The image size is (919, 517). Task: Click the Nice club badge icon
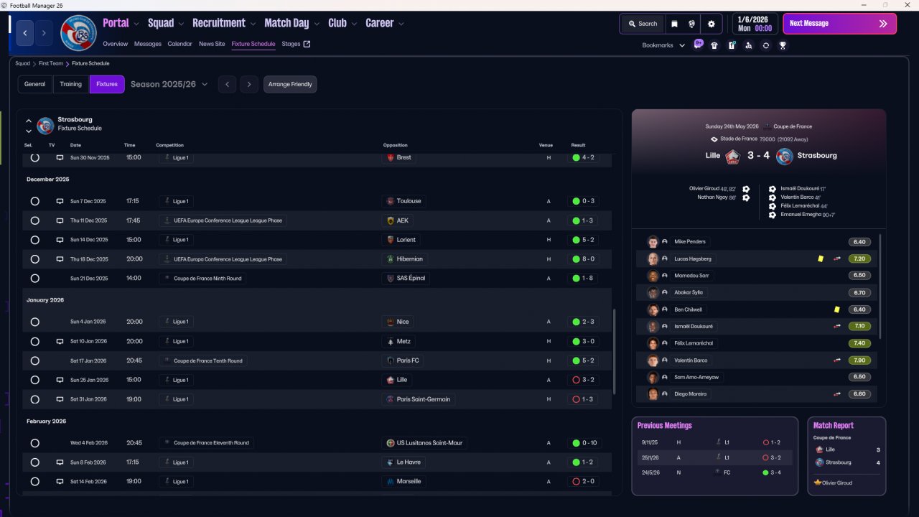[x=391, y=322]
